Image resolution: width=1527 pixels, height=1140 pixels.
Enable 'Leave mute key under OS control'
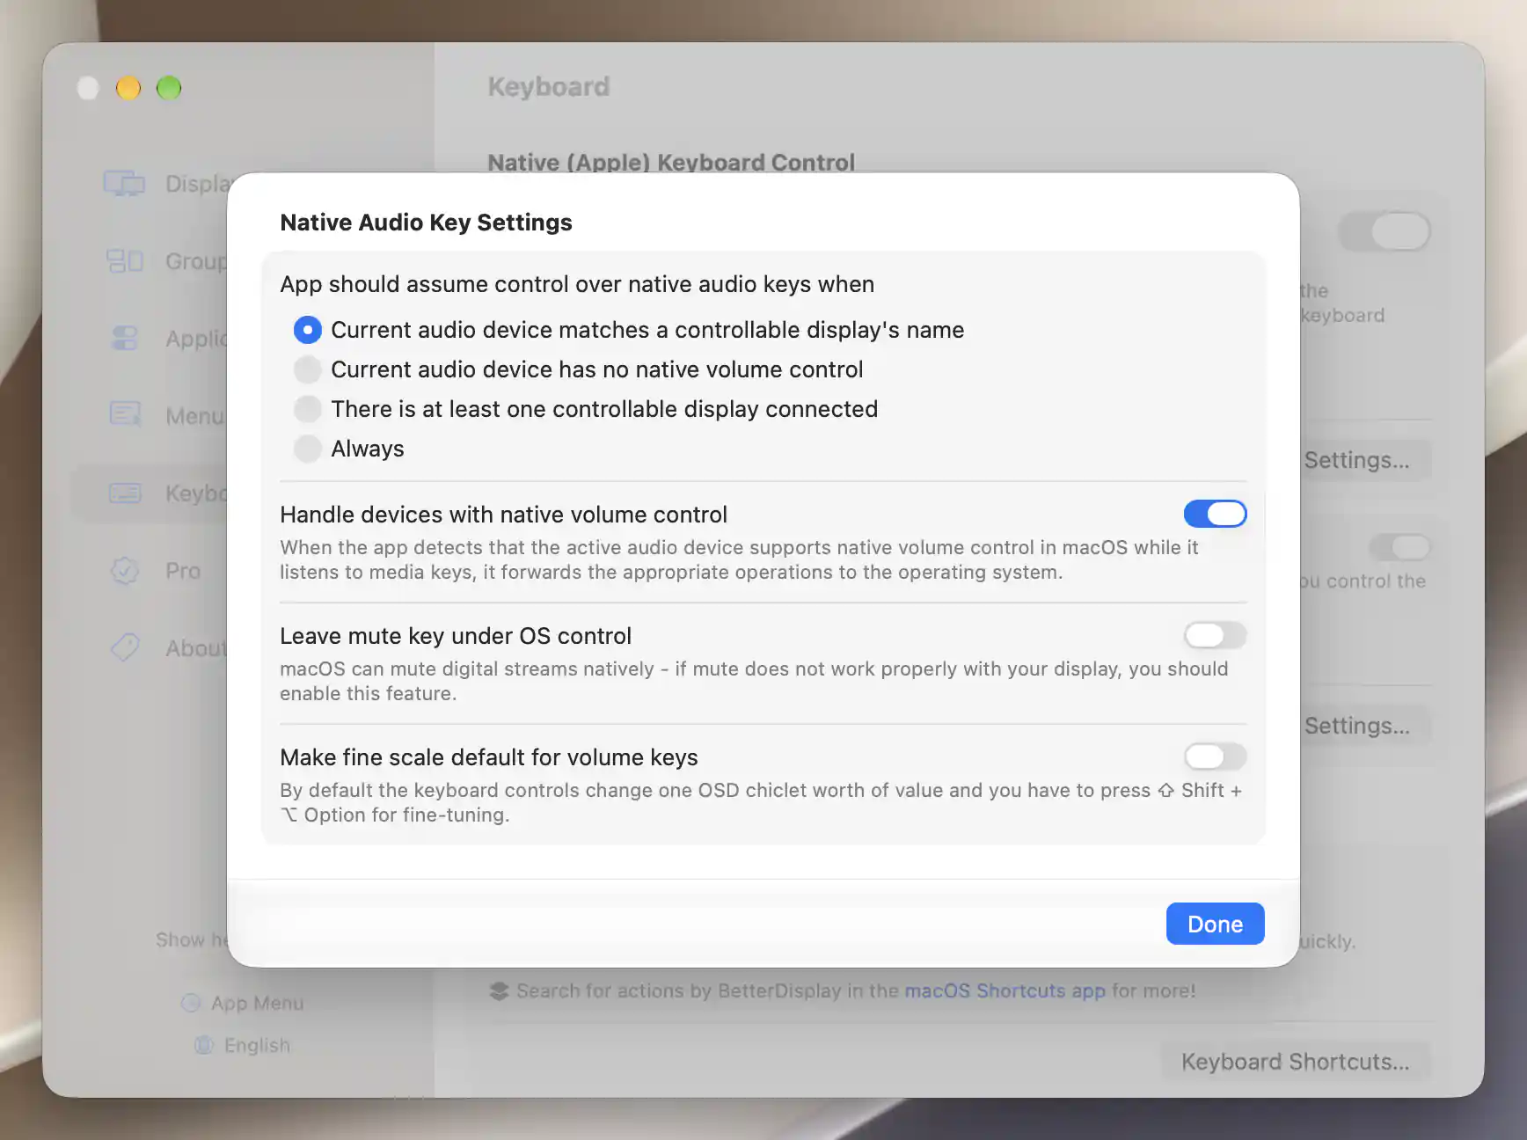point(1215,635)
